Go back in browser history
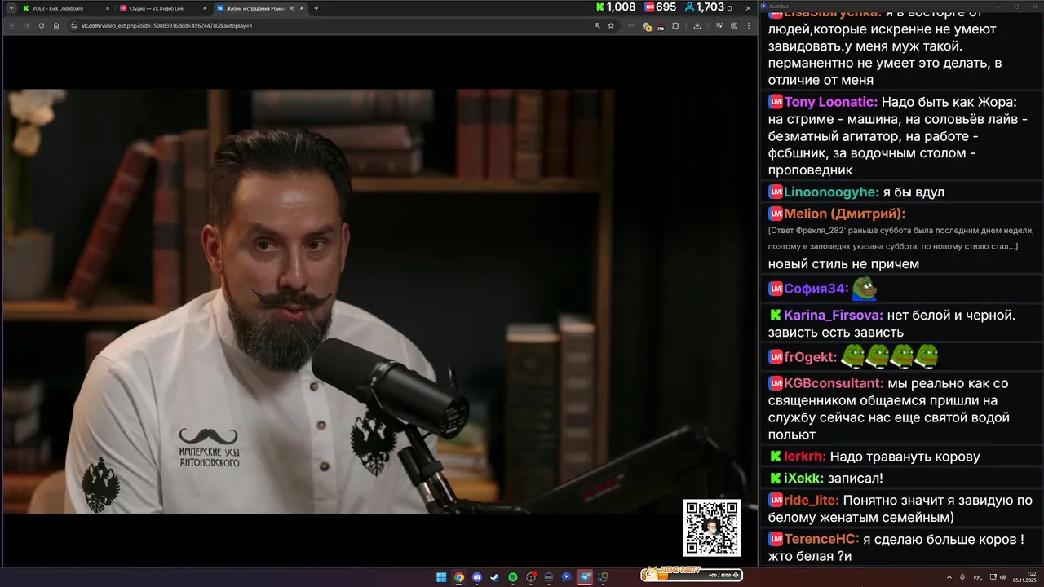 12,25
